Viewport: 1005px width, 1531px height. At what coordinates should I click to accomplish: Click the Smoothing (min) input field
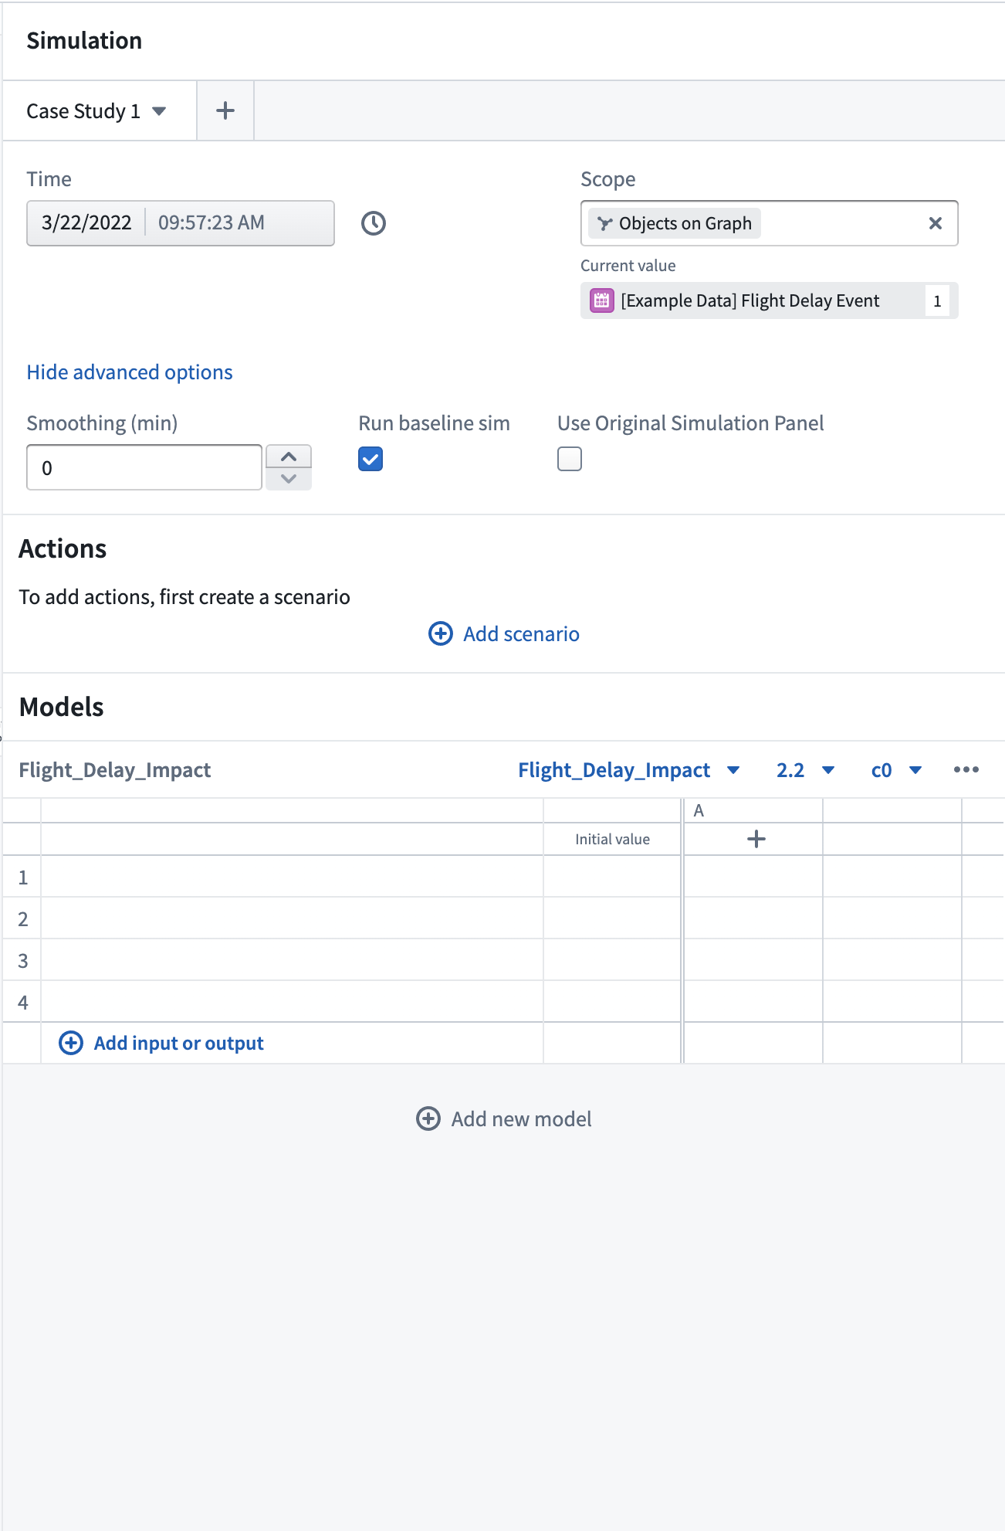tap(144, 467)
